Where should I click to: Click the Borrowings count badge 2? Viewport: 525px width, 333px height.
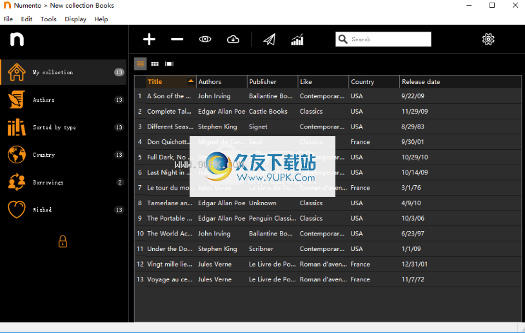click(119, 182)
